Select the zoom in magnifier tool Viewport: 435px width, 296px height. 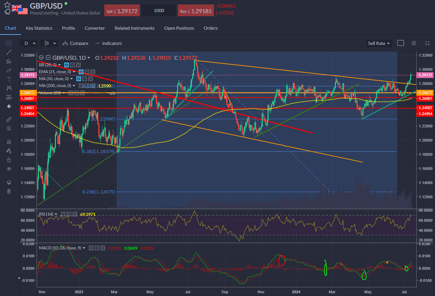[x=9, y=128]
